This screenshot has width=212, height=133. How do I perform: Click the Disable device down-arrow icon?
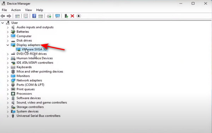(78, 16)
